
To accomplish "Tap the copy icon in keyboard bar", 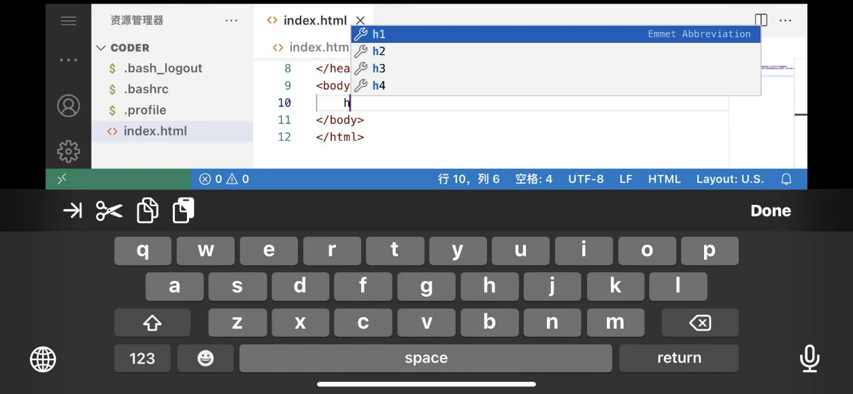I will click(x=148, y=211).
